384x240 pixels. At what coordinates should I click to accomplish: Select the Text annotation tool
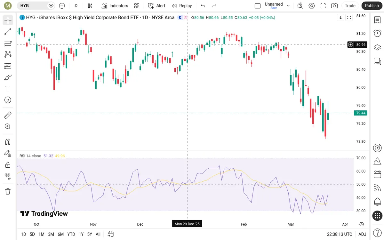8,89
